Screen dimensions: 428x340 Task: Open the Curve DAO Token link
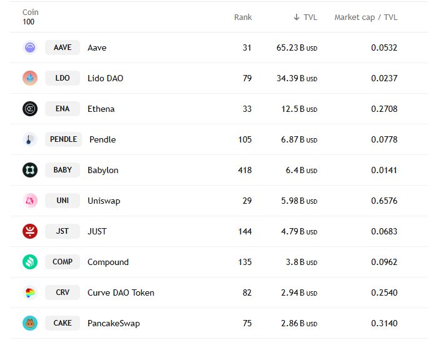[121, 292]
